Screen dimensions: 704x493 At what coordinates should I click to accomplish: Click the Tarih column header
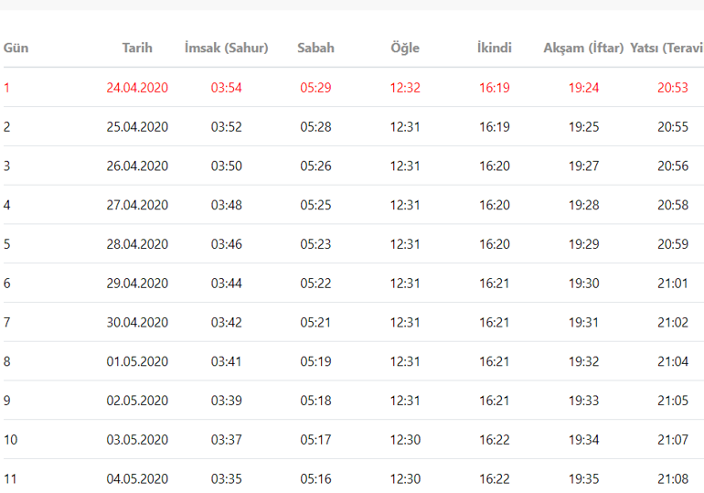[137, 48]
